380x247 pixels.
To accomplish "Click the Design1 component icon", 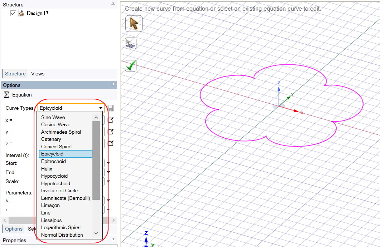I will pos(21,13).
